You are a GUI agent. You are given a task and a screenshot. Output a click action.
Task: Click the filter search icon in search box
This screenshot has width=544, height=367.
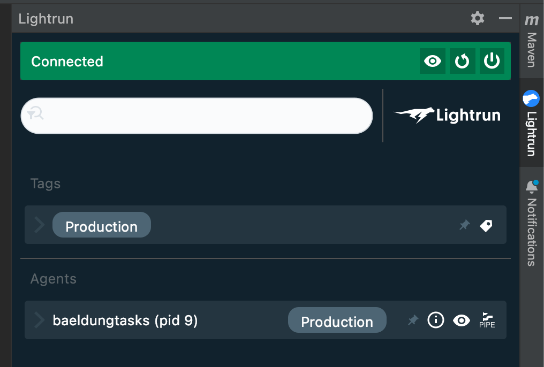(35, 113)
